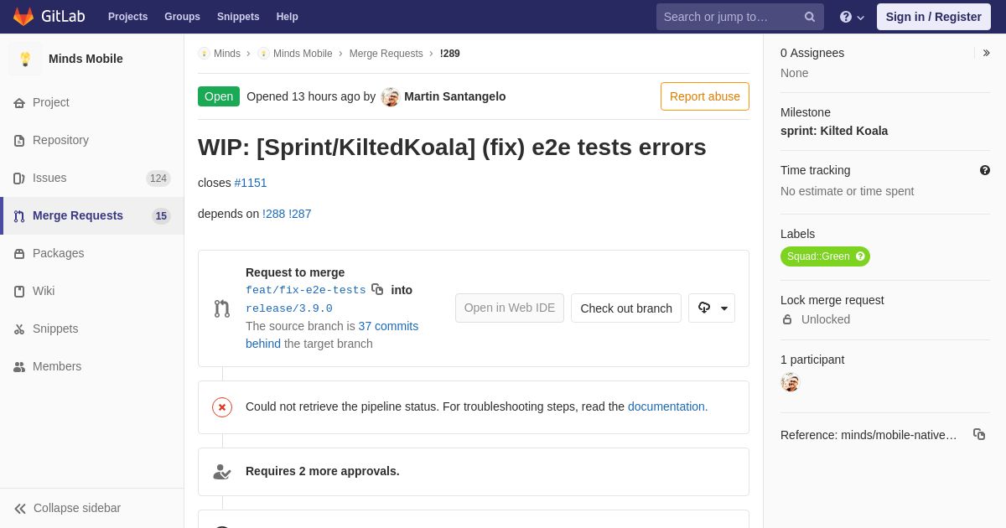Click the Sign in / Register button
The width and height of the screenshot is (1006, 528).
pos(933,17)
